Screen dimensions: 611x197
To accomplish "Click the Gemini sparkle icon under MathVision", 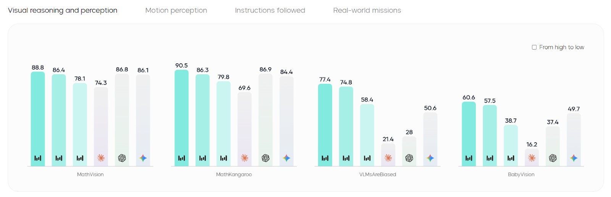I will coord(143,158).
